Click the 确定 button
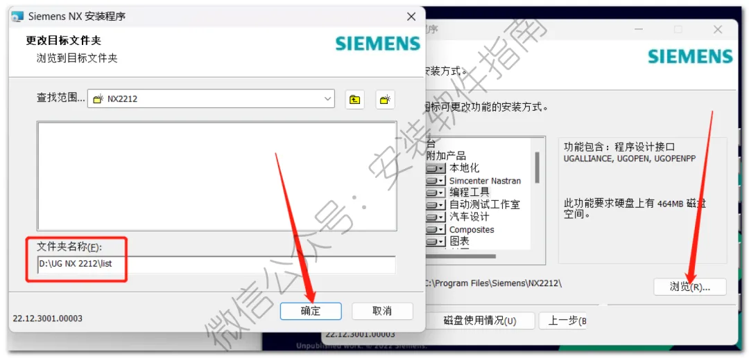The image size is (749, 358). pos(311,312)
